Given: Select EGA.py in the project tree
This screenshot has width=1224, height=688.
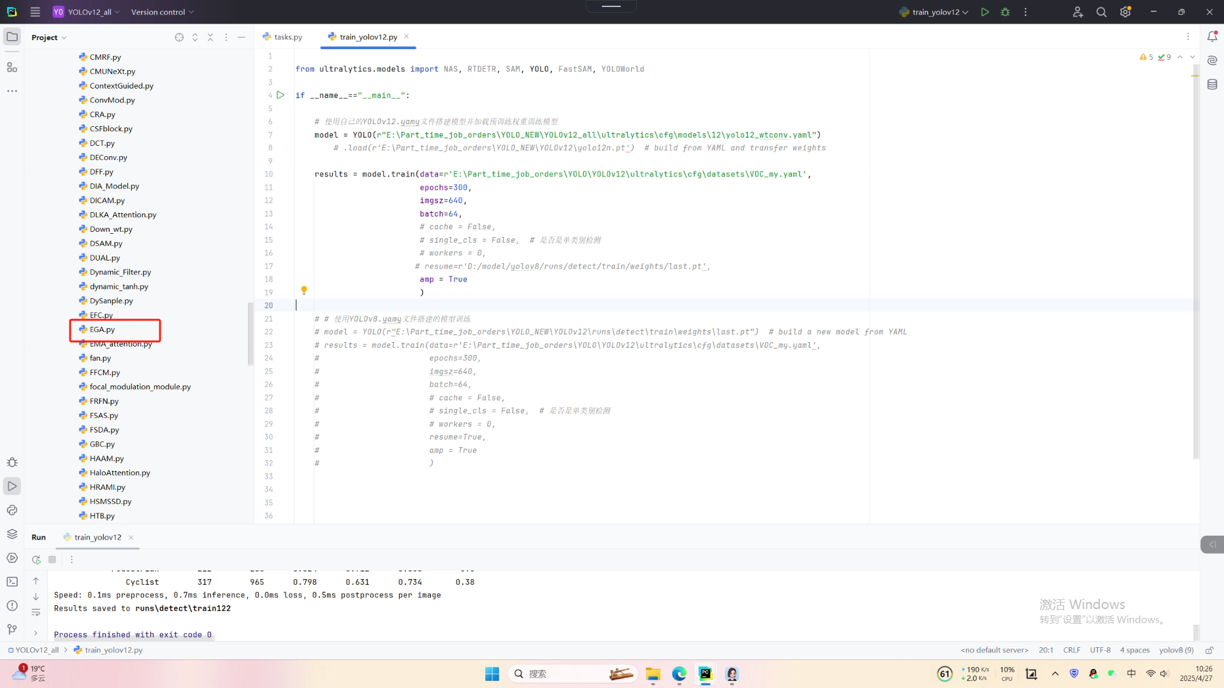Looking at the screenshot, I should [x=102, y=329].
